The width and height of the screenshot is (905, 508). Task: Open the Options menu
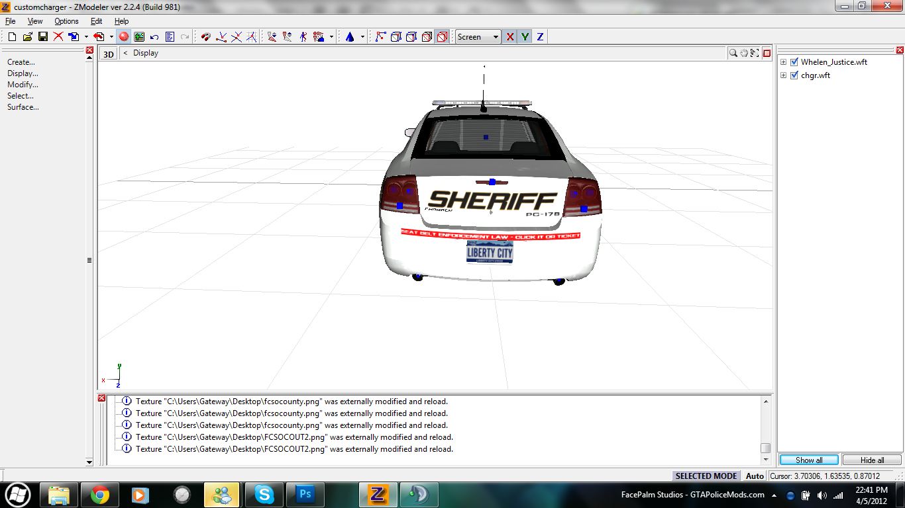[66, 21]
